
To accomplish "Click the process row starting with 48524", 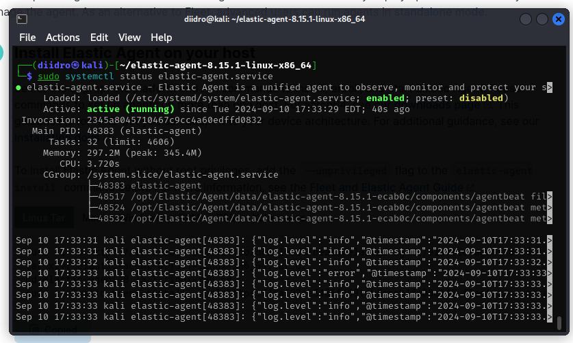I will (322, 208).
